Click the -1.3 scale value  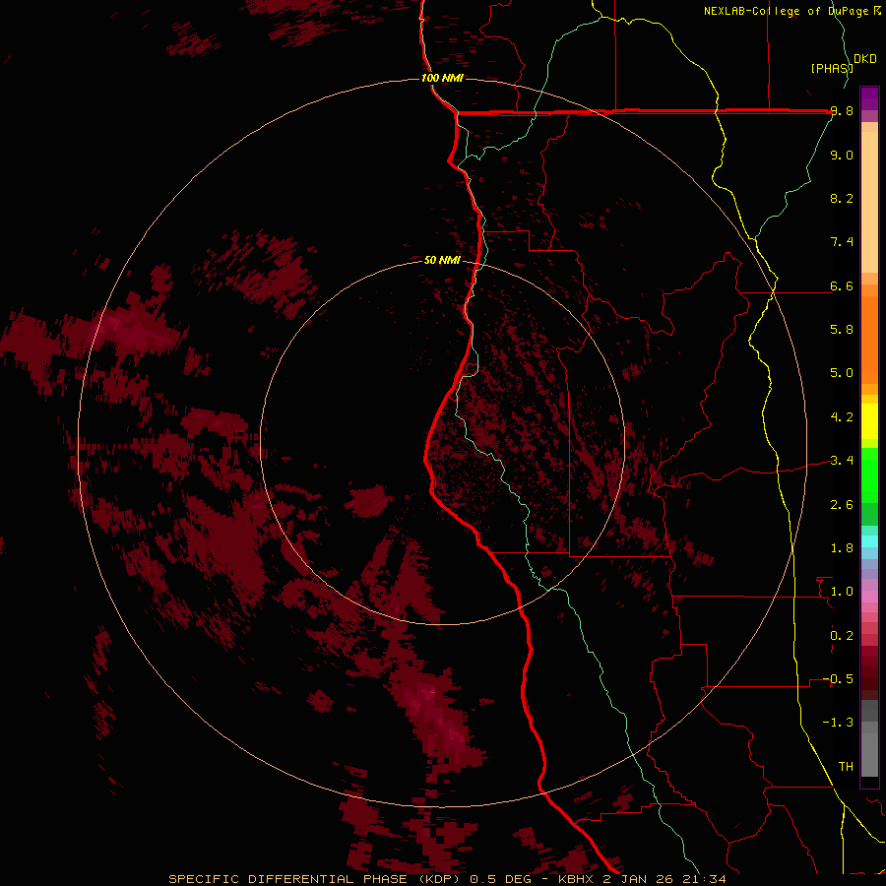tap(838, 723)
